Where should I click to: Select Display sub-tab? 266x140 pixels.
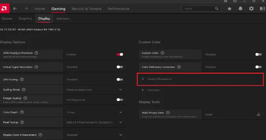(44, 19)
